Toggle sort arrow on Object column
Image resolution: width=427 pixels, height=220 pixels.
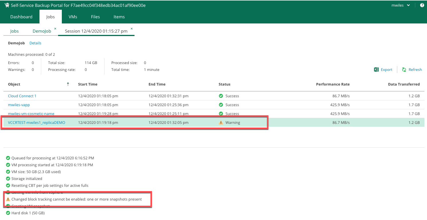pyautogui.click(x=68, y=84)
